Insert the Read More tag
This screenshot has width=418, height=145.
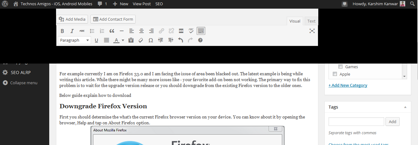181,31
